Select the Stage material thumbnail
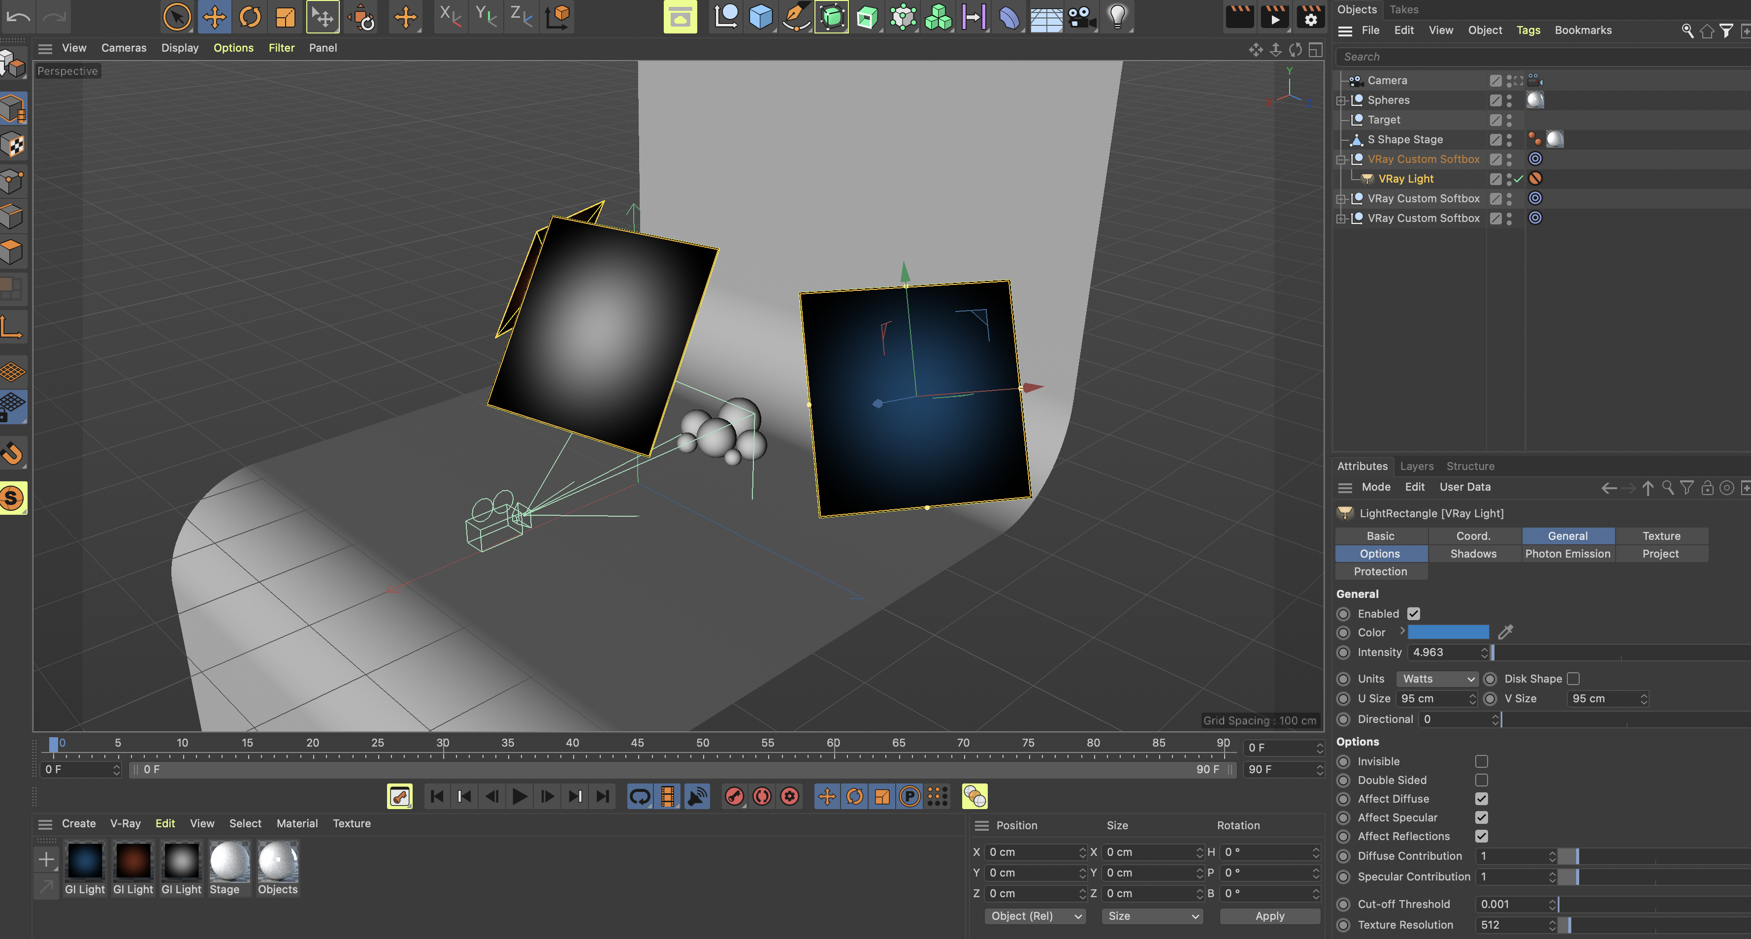Image resolution: width=1751 pixels, height=939 pixels. [229, 862]
